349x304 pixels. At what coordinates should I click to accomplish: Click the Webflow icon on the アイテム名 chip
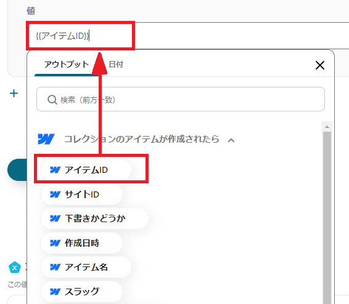[55, 267]
